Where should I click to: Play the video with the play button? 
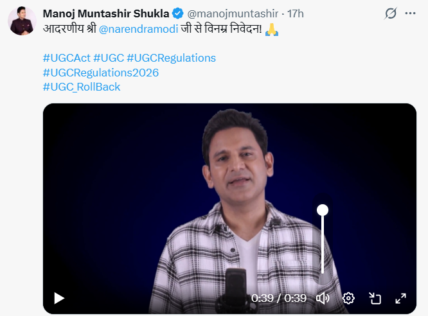(x=59, y=298)
